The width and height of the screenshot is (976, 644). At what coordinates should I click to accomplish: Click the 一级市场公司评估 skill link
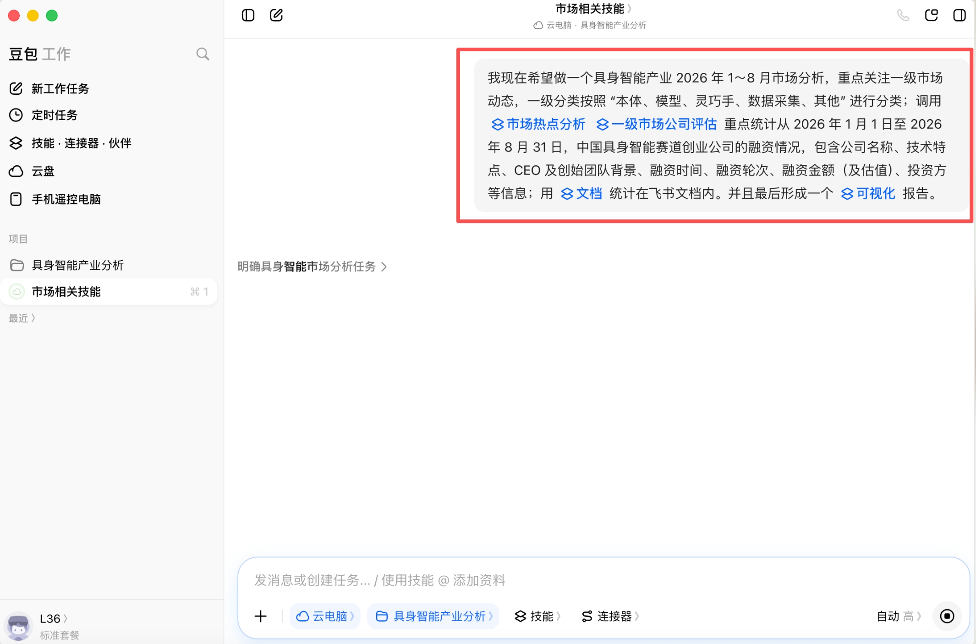656,124
